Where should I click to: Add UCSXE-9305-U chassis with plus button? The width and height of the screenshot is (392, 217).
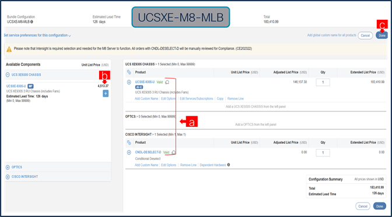pyautogui.click(x=106, y=94)
